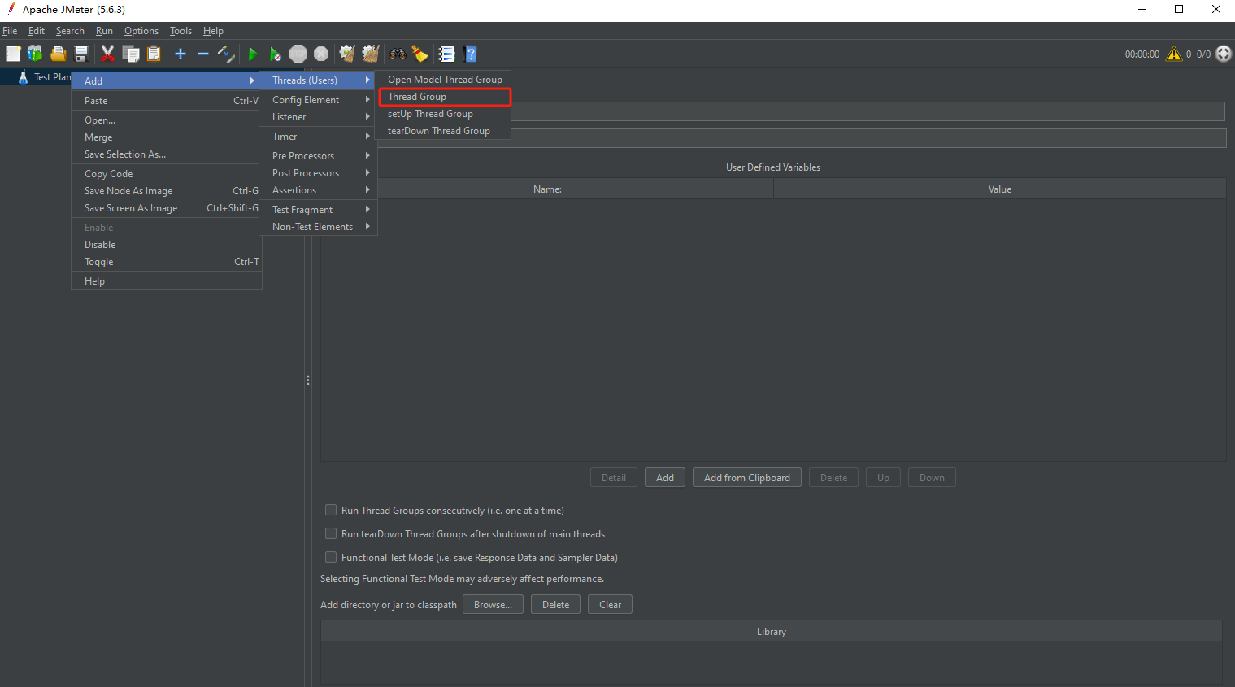Click Copy Code menu entry

point(167,173)
